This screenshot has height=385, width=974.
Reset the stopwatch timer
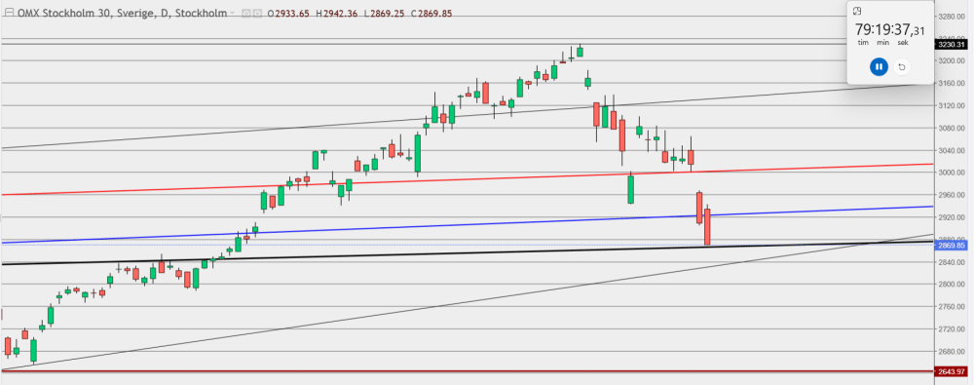pyautogui.click(x=902, y=66)
